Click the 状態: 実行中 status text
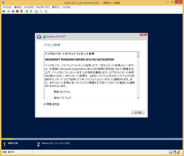184x156 pixels. [8, 152]
